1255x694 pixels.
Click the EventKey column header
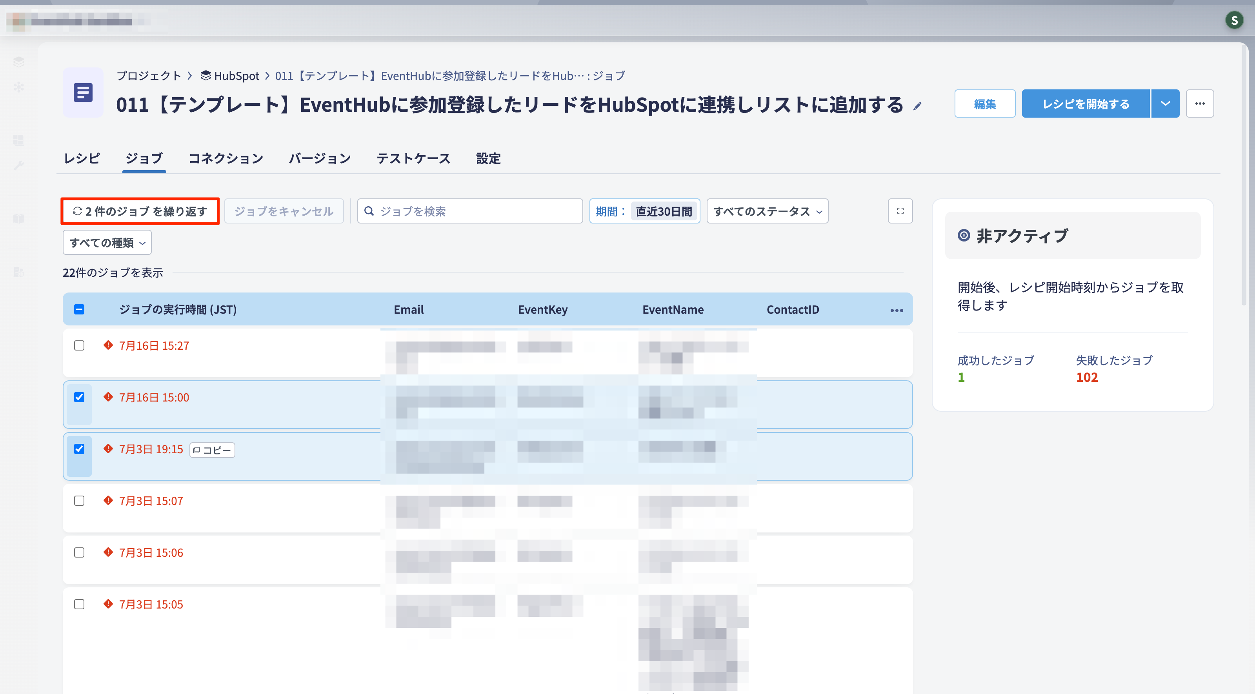coord(543,309)
